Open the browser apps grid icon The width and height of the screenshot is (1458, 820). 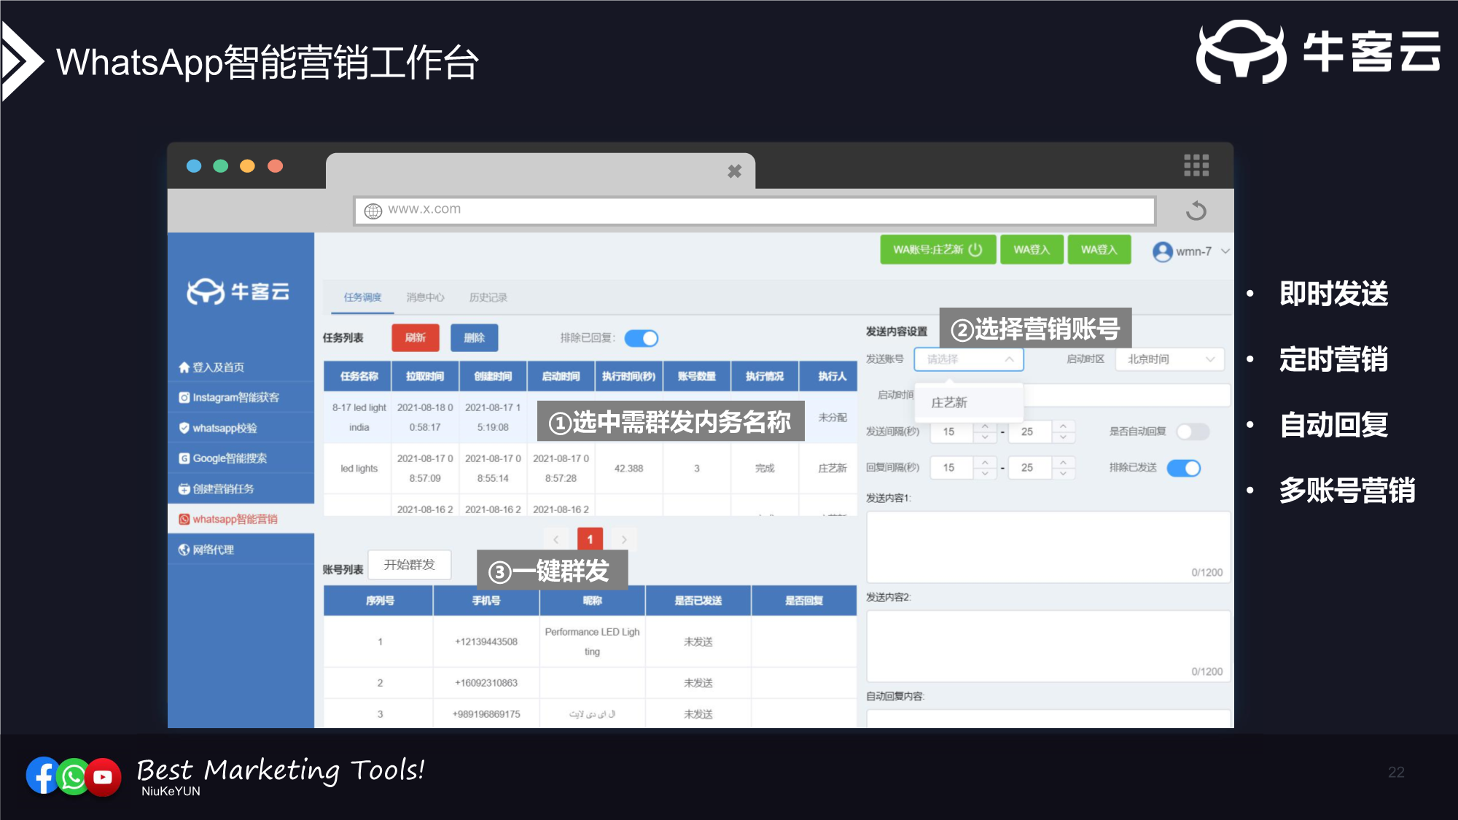[1196, 165]
